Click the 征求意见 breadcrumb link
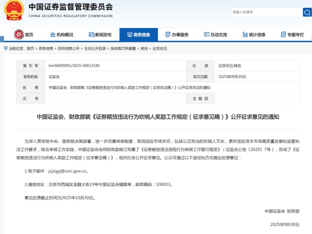This screenshot has height=234, width=312. tap(160, 49)
